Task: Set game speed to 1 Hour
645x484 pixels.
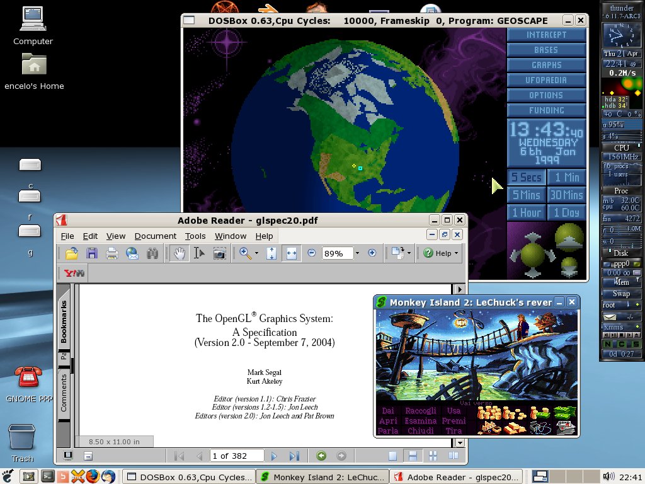Action: point(526,212)
